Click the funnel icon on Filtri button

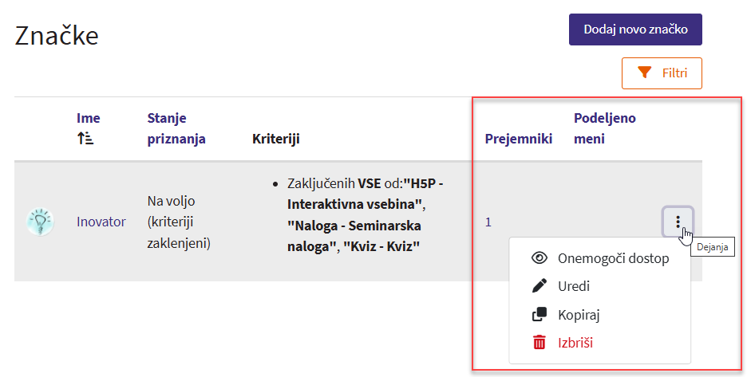tap(645, 73)
